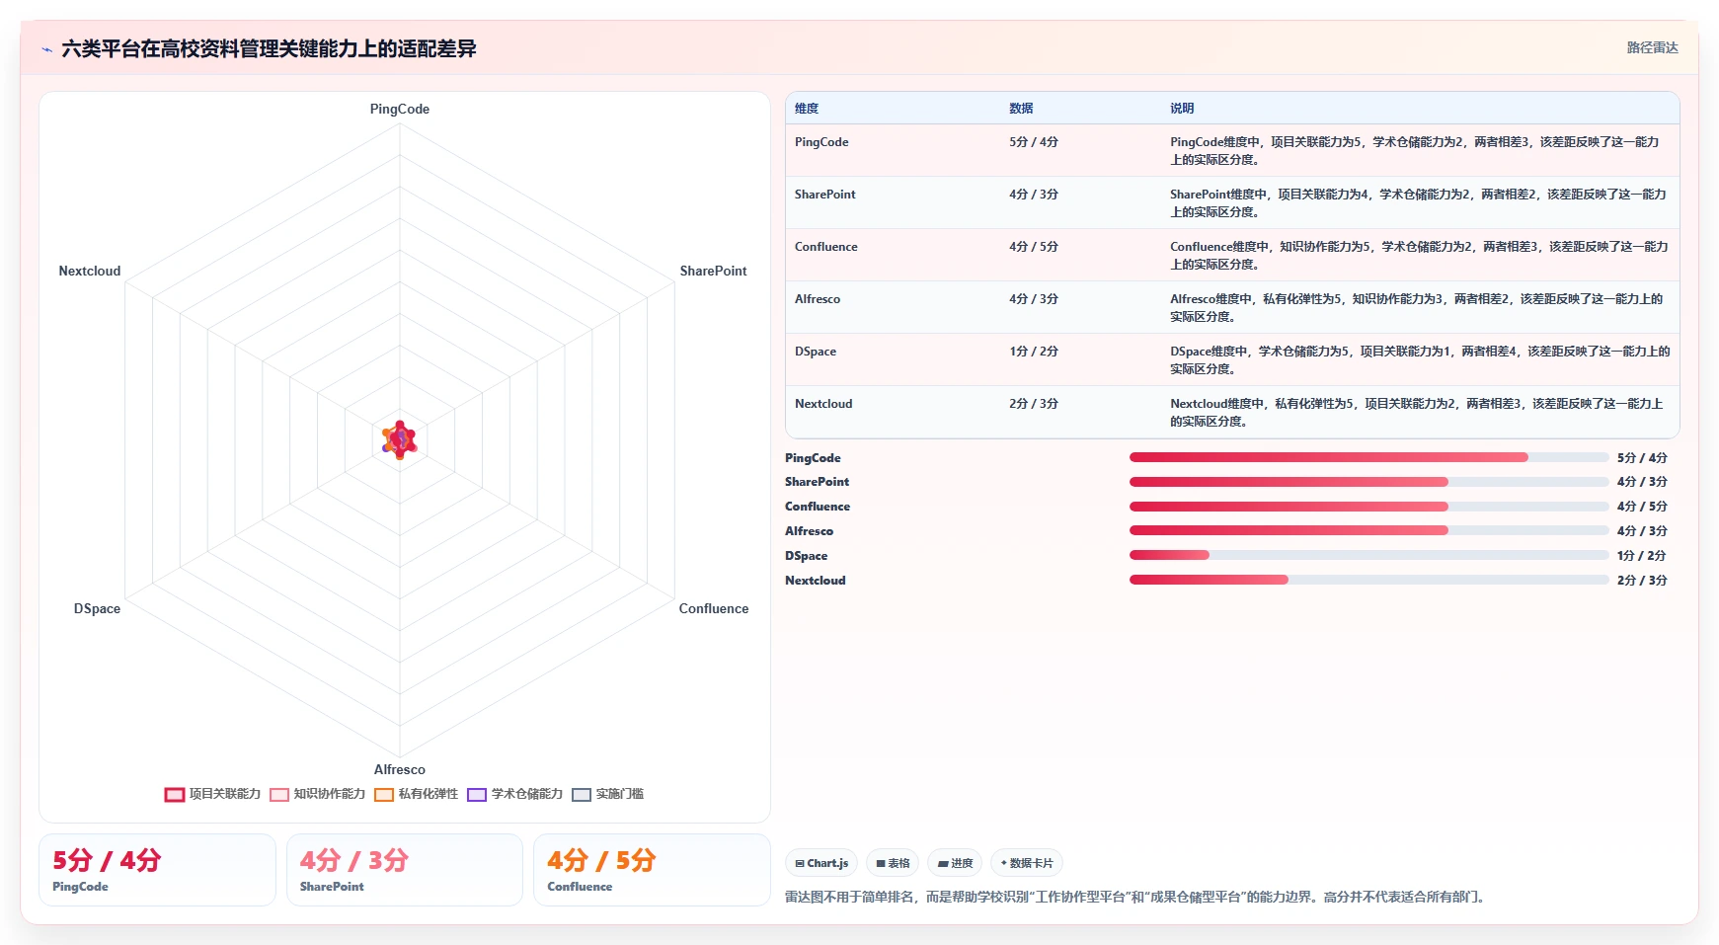Click the PingCode label in the progress list

pos(813,458)
